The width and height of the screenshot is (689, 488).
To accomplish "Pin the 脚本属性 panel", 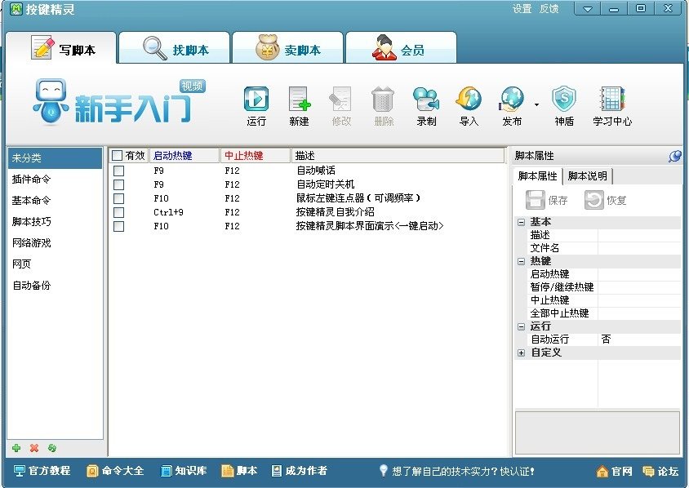I will coord(675,156).
